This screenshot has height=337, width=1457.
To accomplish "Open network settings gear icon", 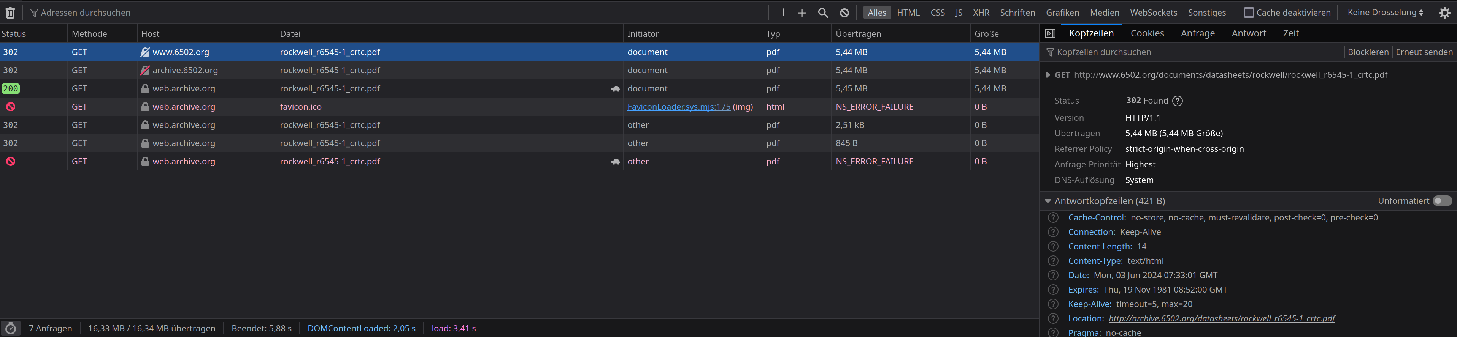I will click(x=1444, y=13).
